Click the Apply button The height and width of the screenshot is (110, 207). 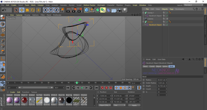134,105
